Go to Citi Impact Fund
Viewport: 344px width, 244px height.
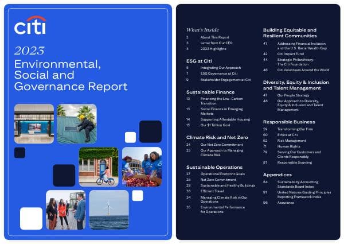[291, 54]
